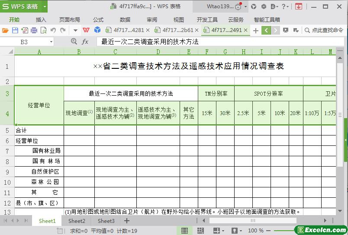This screenshot has width=348, height=235.
Task: Click the SPOT分辨率 header cell
Action: tap(268, 93)
